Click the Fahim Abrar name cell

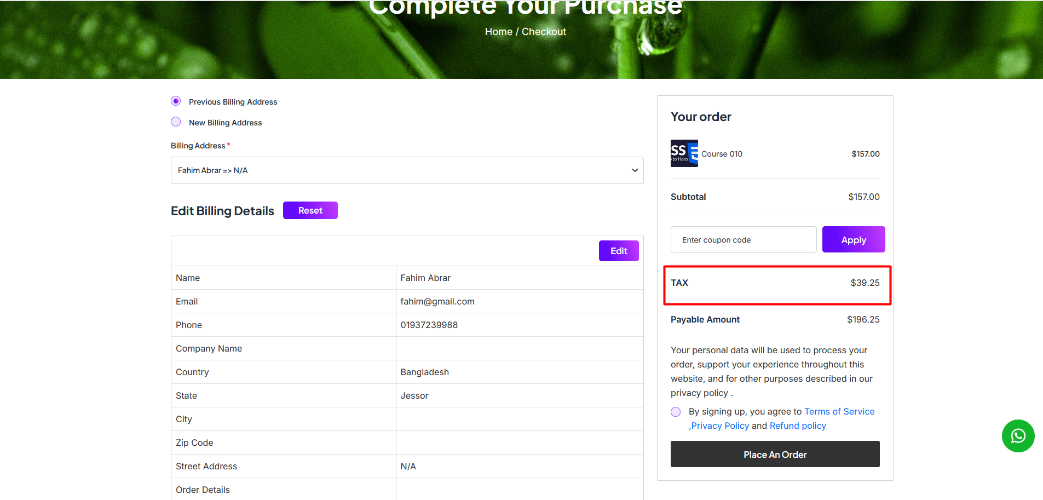[519, 278]
